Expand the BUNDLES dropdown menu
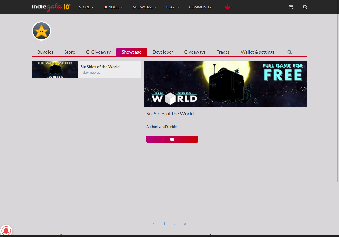This screenshot has width=339, height=237. point(113,7)
